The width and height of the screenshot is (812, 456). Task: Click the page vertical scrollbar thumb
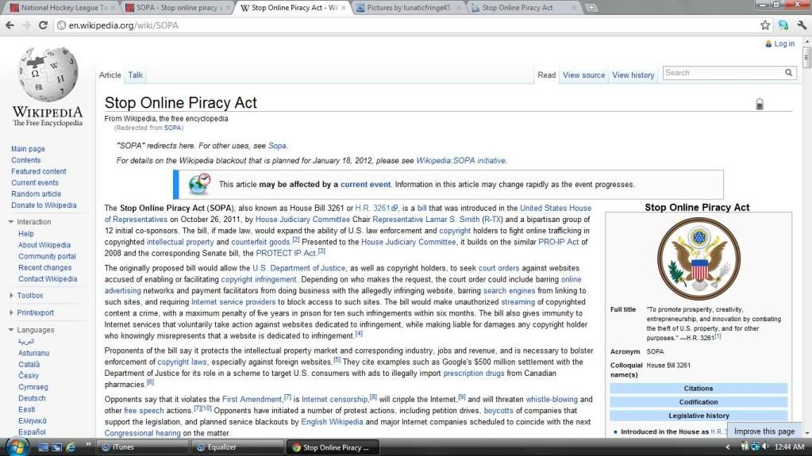pyautogui.click(x=806, y=57)
